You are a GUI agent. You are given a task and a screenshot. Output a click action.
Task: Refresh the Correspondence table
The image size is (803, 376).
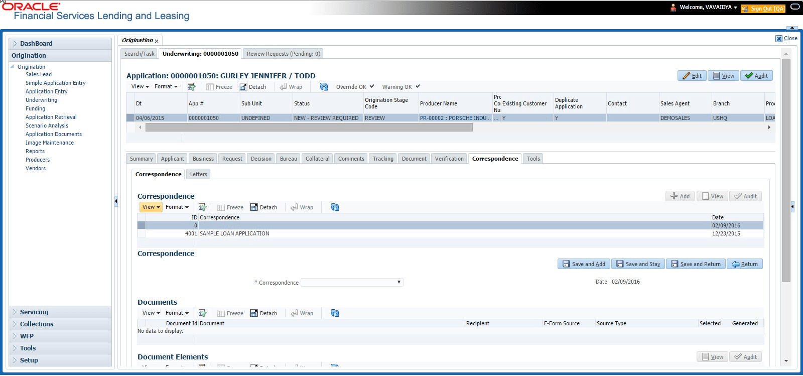(x=335, y=207)
